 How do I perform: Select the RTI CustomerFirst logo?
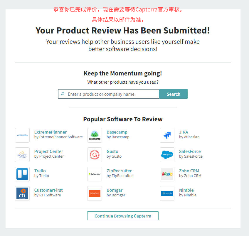(22, 193)
